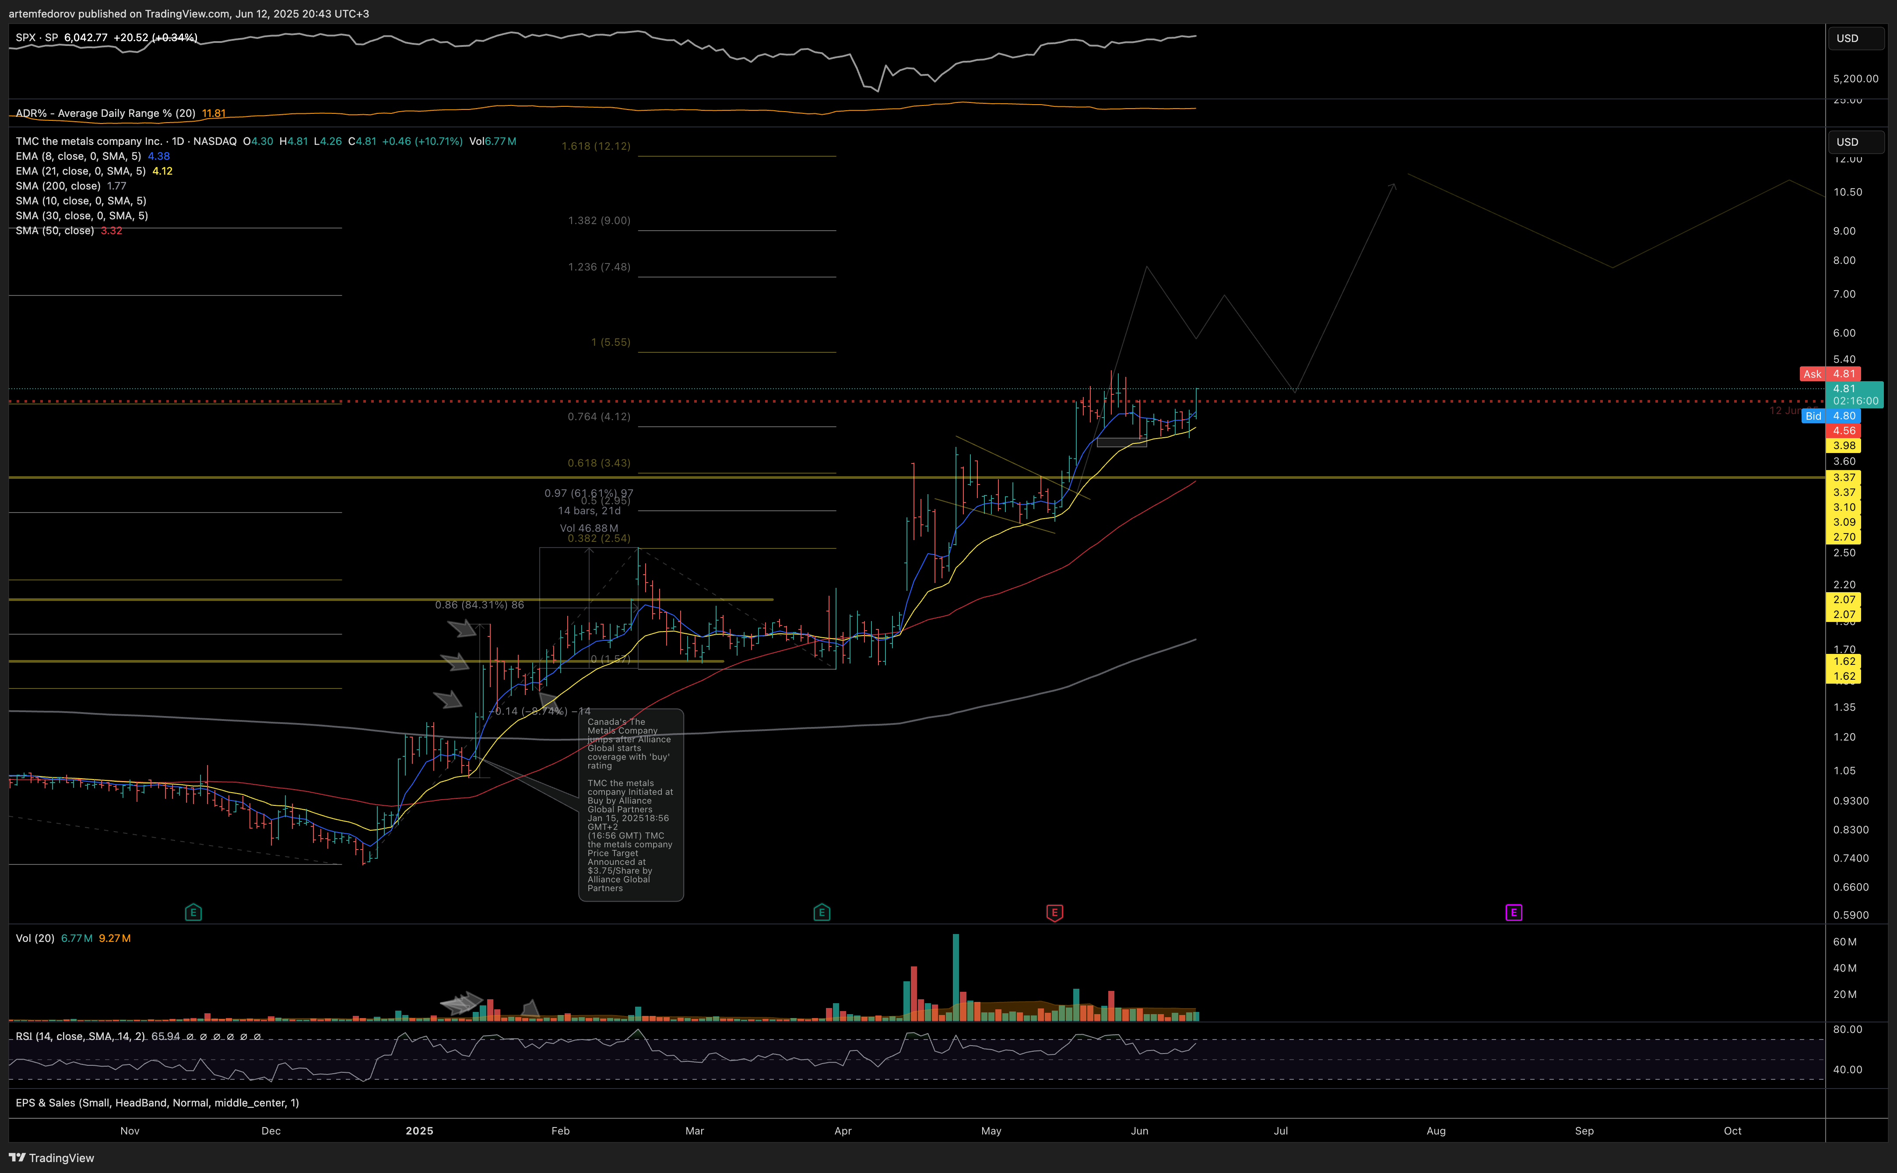Click the yellow 3.10 price axis label
The width and height of the screenshot is (1897, 1173).
pos(1844,507)
